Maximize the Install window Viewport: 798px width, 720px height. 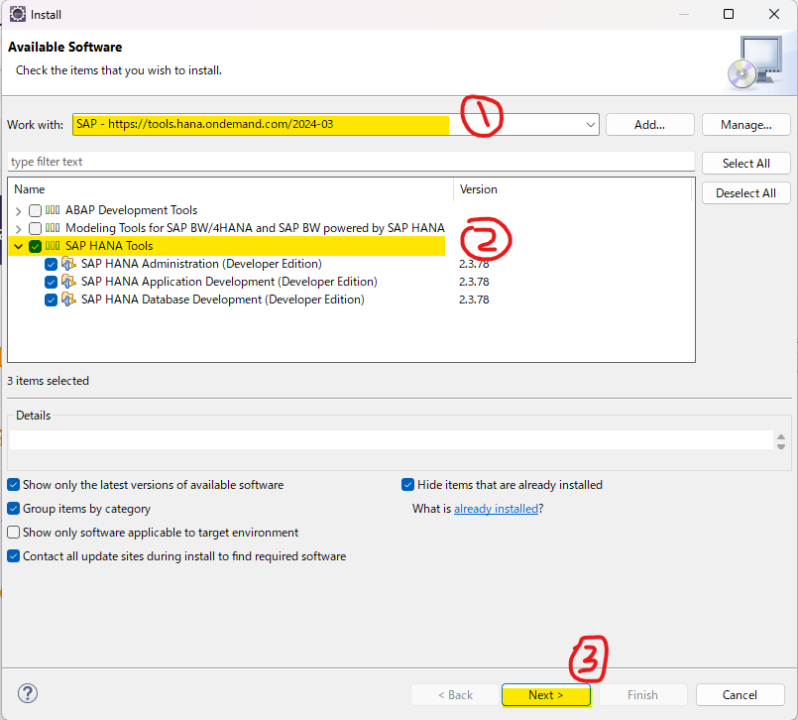tap(729, 14)
